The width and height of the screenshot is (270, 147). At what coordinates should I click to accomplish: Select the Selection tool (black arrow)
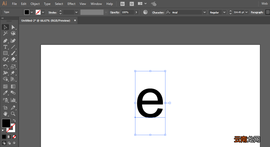point(5,27)
